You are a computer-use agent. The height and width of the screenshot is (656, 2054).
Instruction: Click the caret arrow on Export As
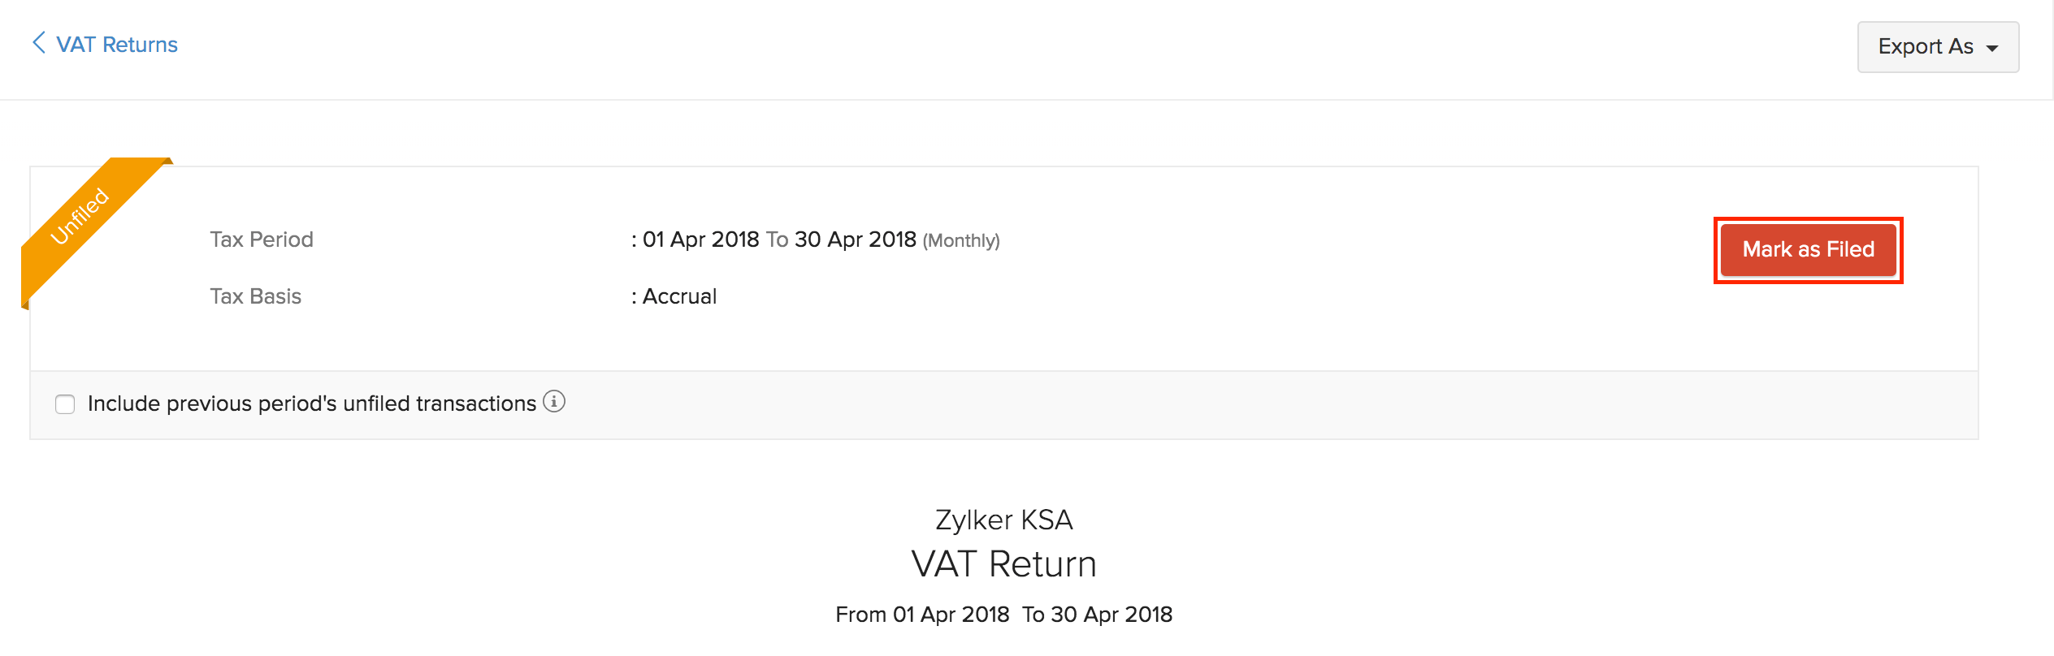[x=1992, y=48]
